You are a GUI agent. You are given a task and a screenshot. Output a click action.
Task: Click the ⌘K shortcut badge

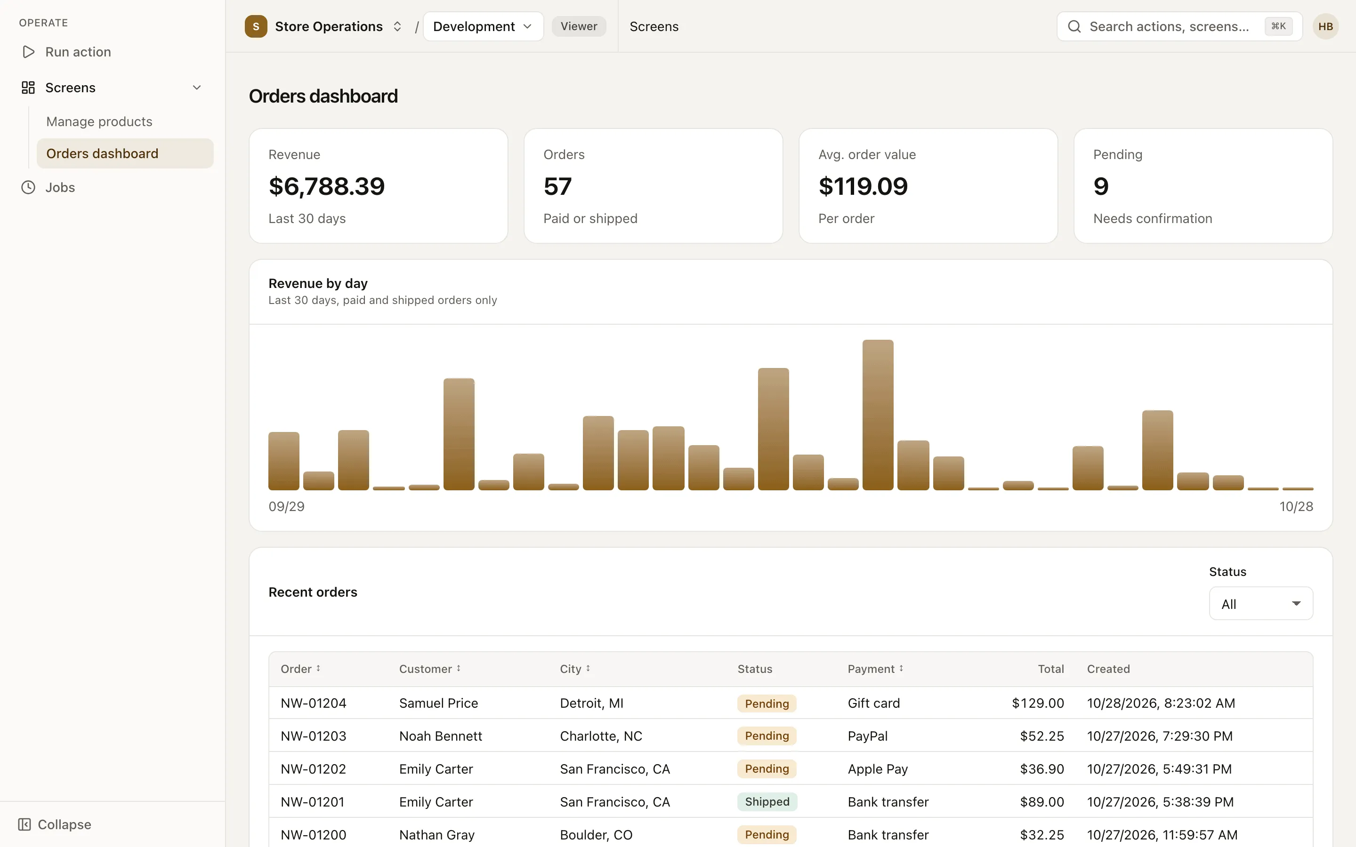1279,26
